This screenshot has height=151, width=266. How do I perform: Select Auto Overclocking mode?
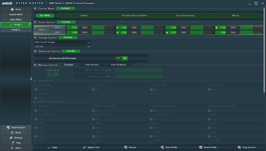(185, 16)
